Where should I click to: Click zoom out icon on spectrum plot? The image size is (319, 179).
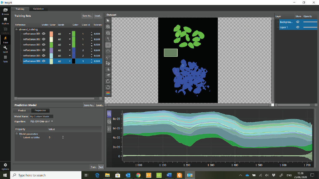[109, 121]
